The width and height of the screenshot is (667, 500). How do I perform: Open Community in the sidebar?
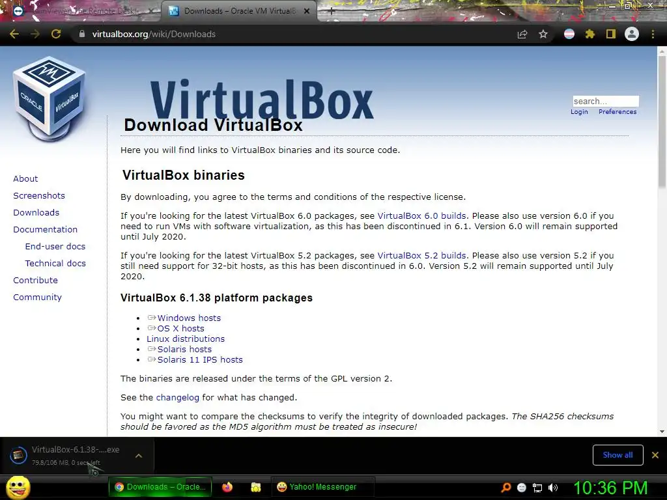tap(37, 298)
